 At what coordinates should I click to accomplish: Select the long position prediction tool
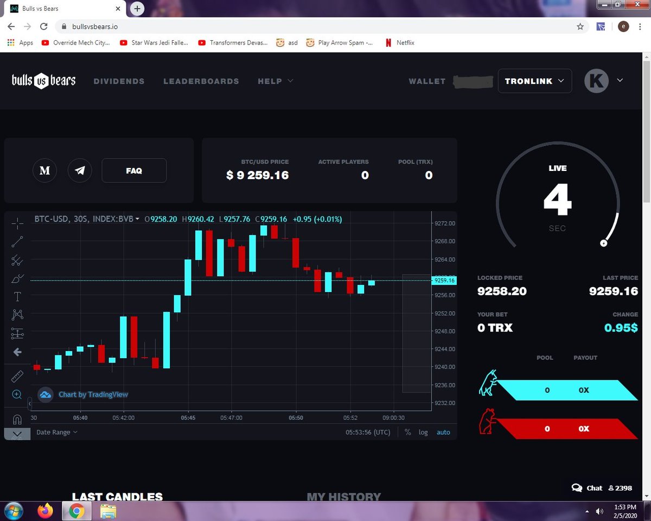click(17, 333)
